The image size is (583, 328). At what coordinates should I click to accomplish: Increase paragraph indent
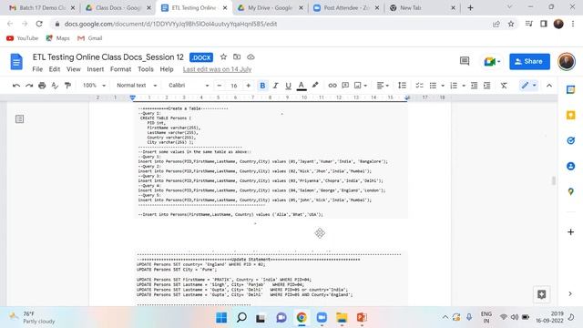pyautogui.click(x=487, y=86)
